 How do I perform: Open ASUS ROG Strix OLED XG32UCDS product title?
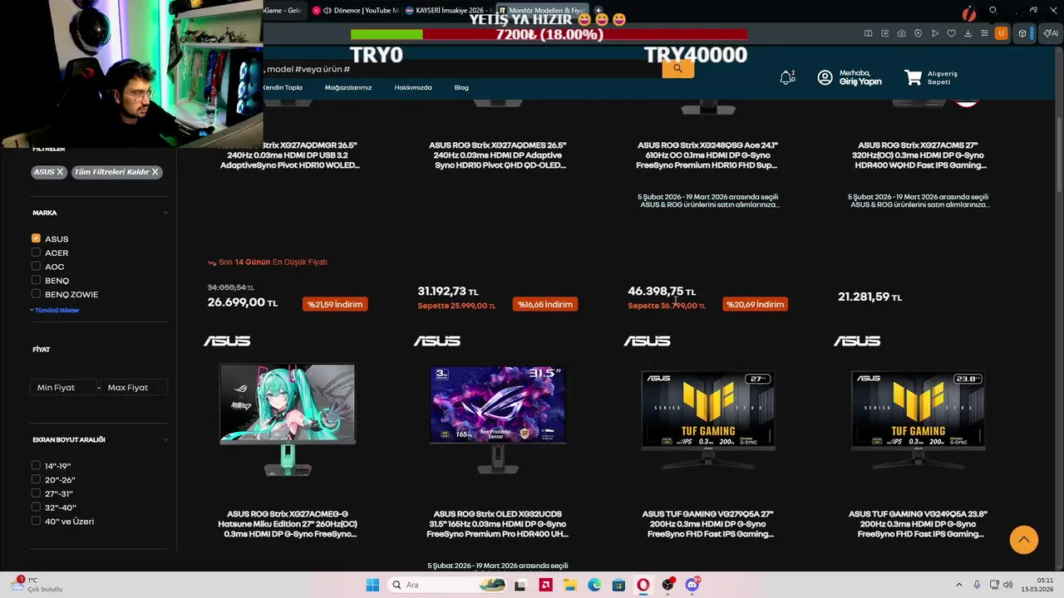click(497, 524)
